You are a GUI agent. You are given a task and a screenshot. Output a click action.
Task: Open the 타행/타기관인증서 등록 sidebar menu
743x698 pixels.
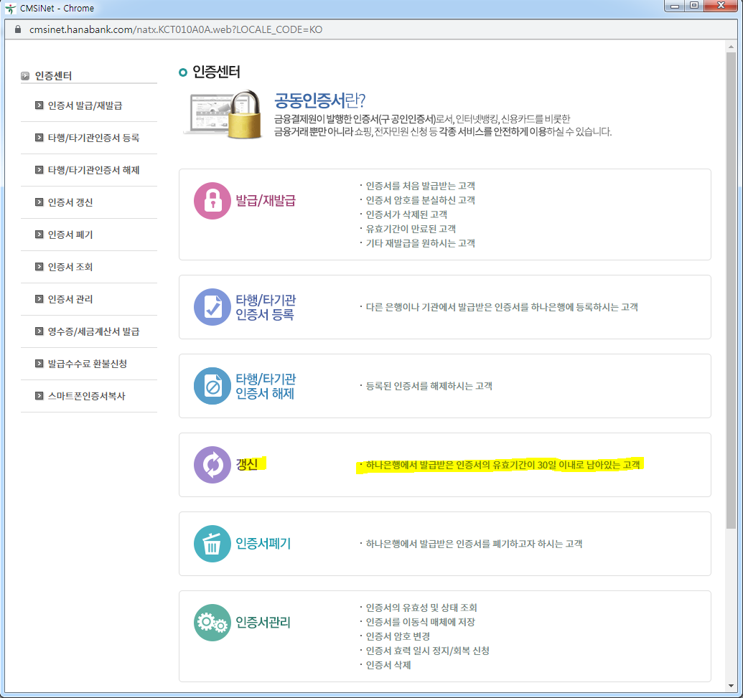(93, 137)
